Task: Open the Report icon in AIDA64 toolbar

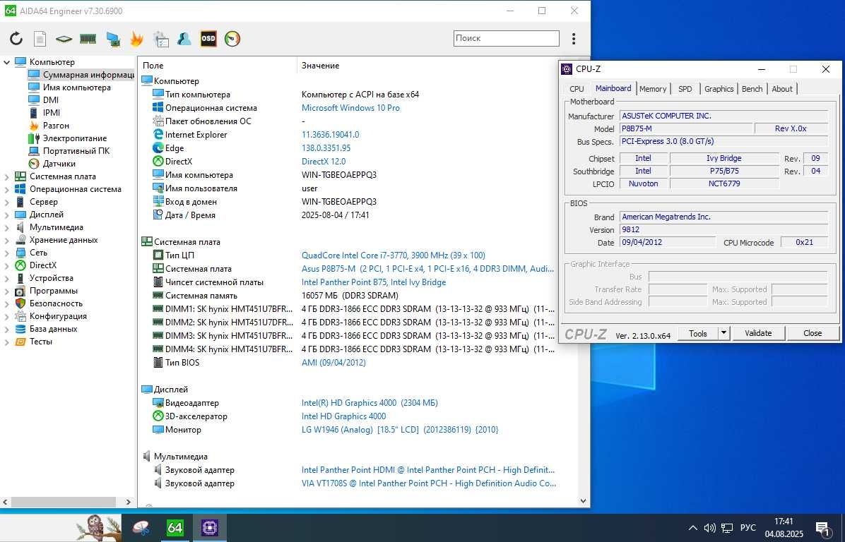Action: [40, 39]
